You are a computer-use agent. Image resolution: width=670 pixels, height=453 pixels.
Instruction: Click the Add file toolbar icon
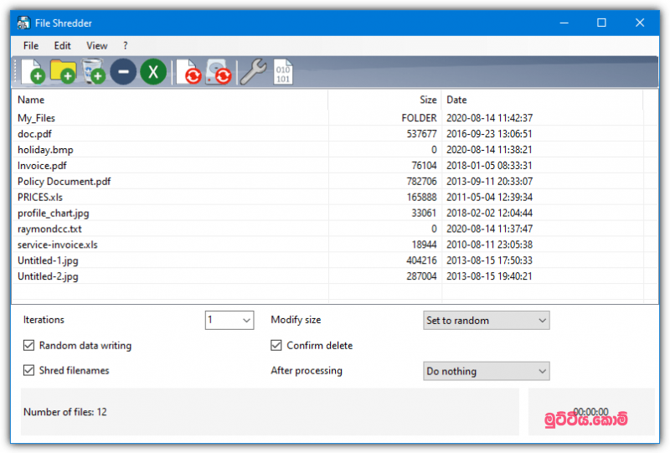click(33, 72)
